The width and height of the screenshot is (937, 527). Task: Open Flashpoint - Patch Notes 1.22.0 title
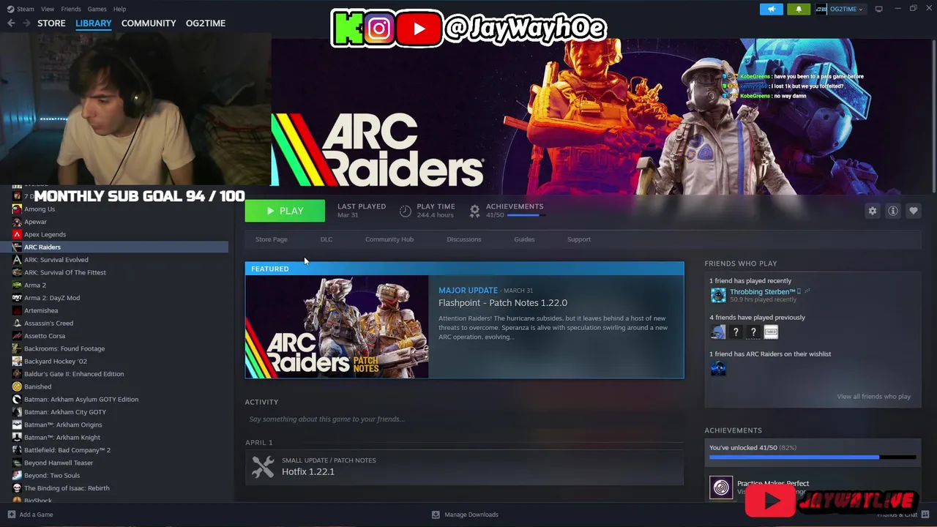503,303
